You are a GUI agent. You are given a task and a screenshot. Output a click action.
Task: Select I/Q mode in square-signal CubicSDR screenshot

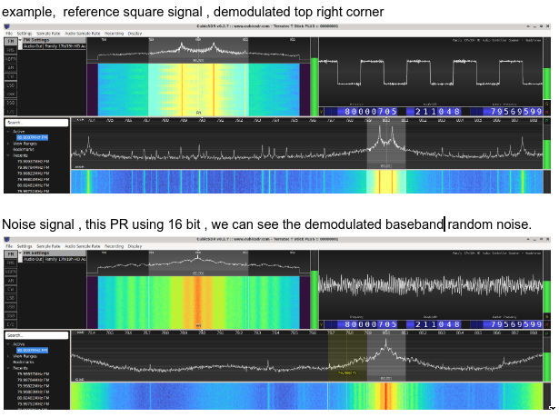click(x=11, y=112)
